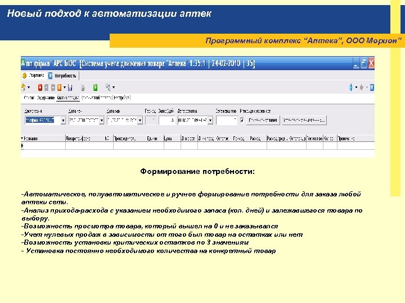Image resolution: width=405 pixels, height=303 pixels.
Task: Click the first gray document toolbar icon
Action: (47, 88)
